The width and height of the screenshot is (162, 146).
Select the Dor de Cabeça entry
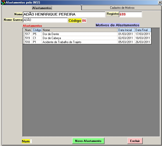pyautogui.click(x=80, y=38)
